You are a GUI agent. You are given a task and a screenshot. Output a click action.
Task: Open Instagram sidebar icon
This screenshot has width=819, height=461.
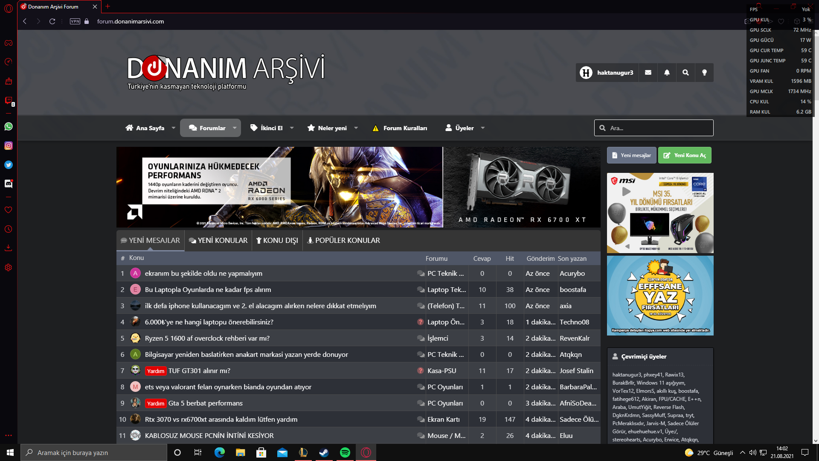(x=9, y=146)
